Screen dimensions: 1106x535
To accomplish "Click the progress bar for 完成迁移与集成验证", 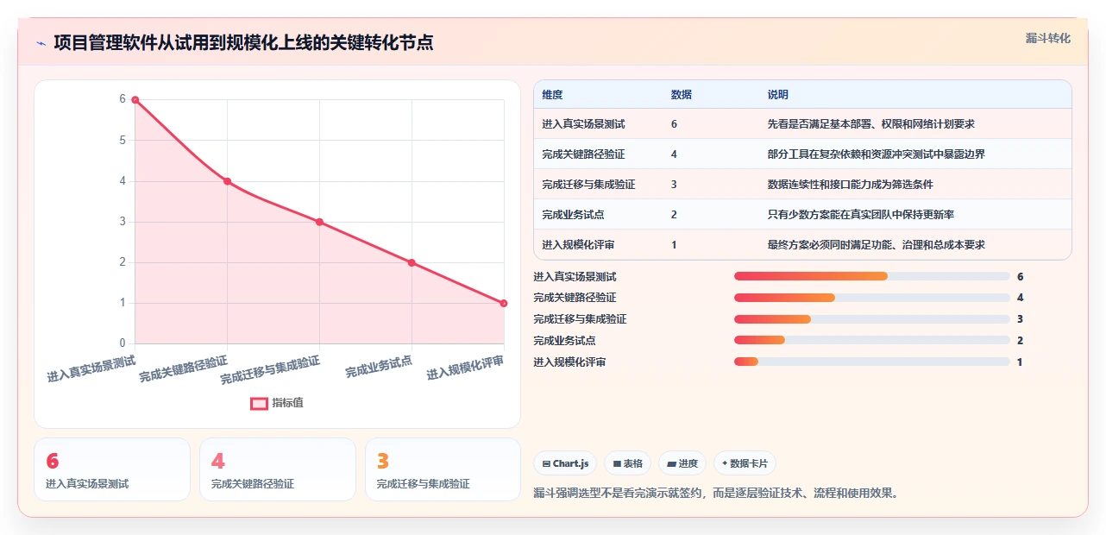I will point(871,319).
